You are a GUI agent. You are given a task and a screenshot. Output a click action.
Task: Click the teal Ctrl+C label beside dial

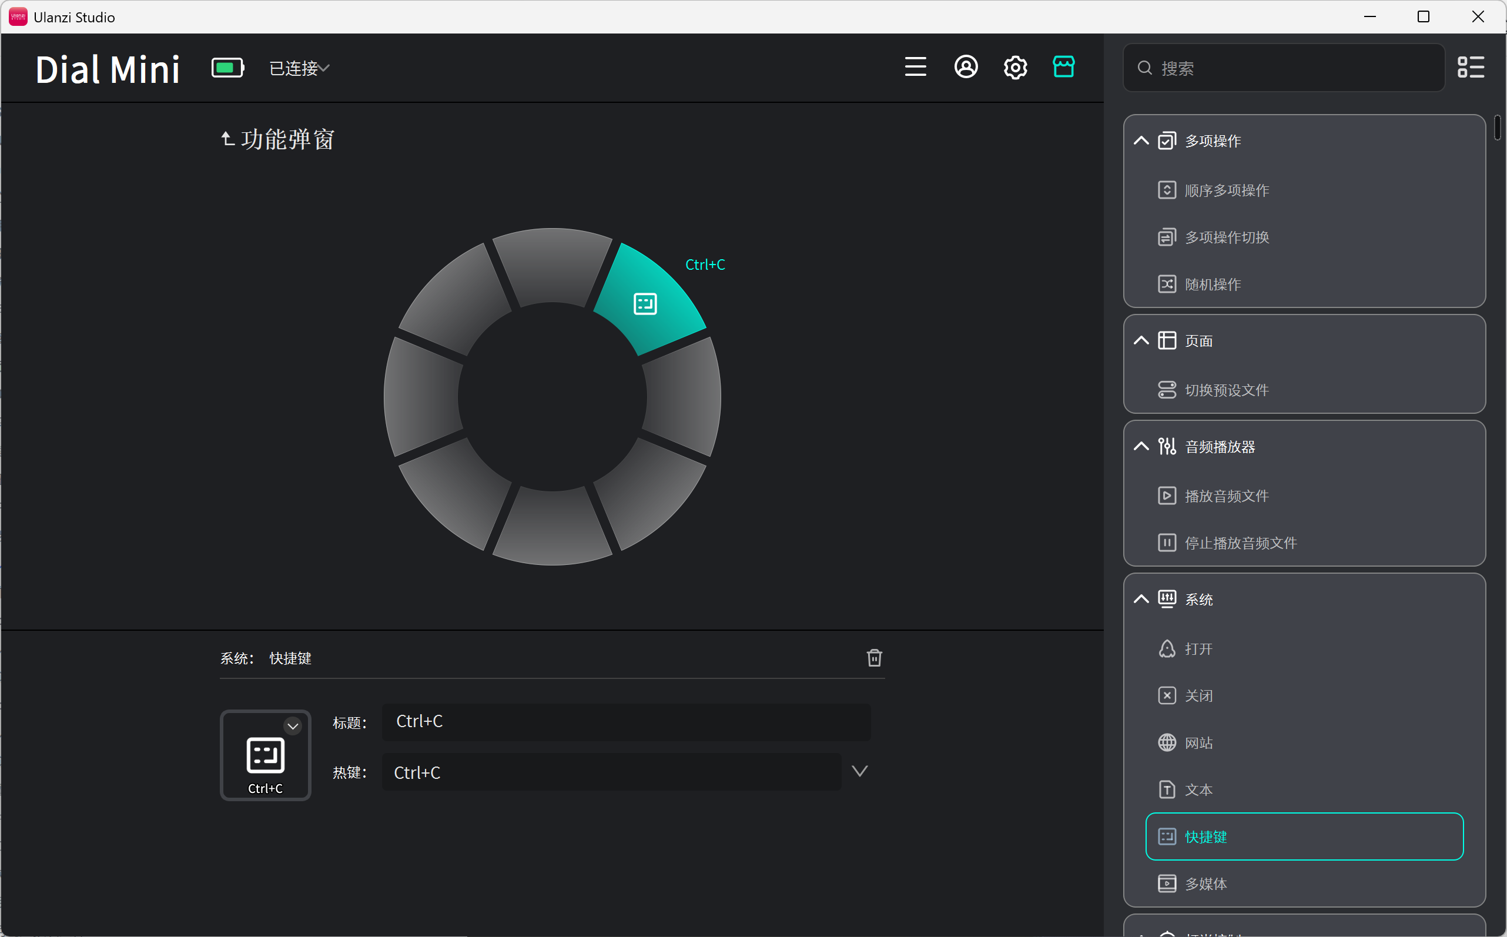point(705,265)
